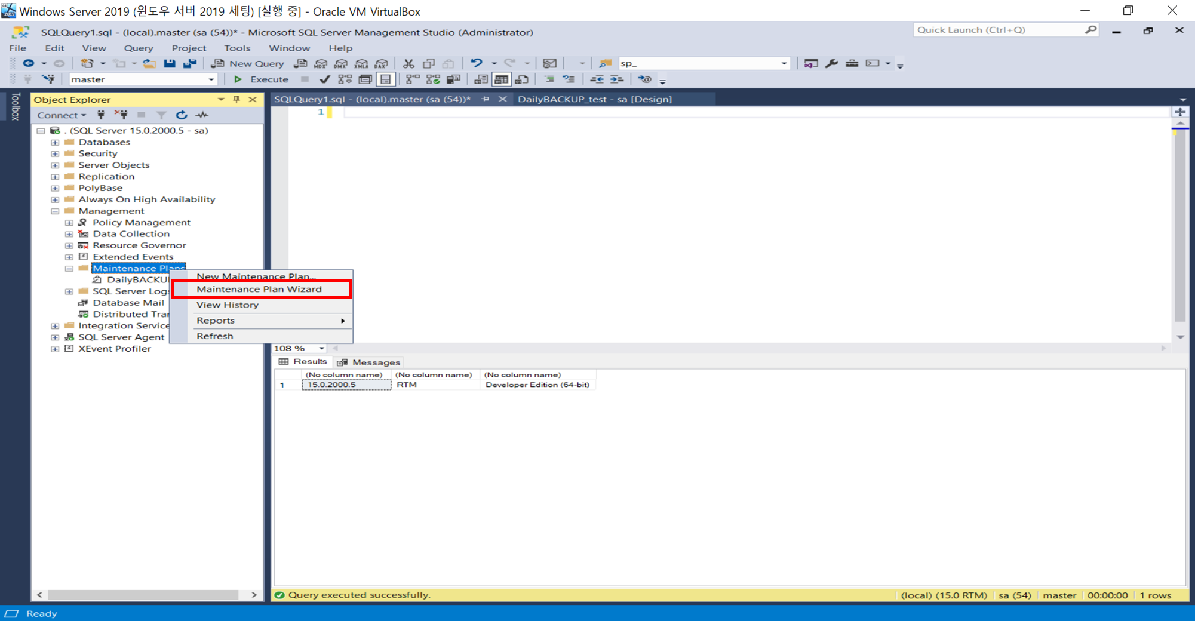Click Comment out selected lines icon
Viewport: 1195px width, 621px height.
549,79
